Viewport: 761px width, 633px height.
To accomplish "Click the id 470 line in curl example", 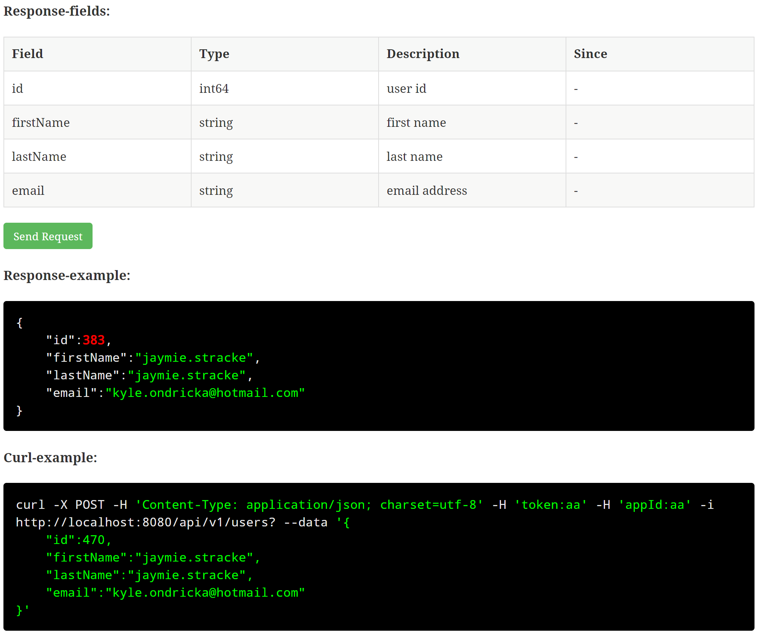I will click(78, 540).
